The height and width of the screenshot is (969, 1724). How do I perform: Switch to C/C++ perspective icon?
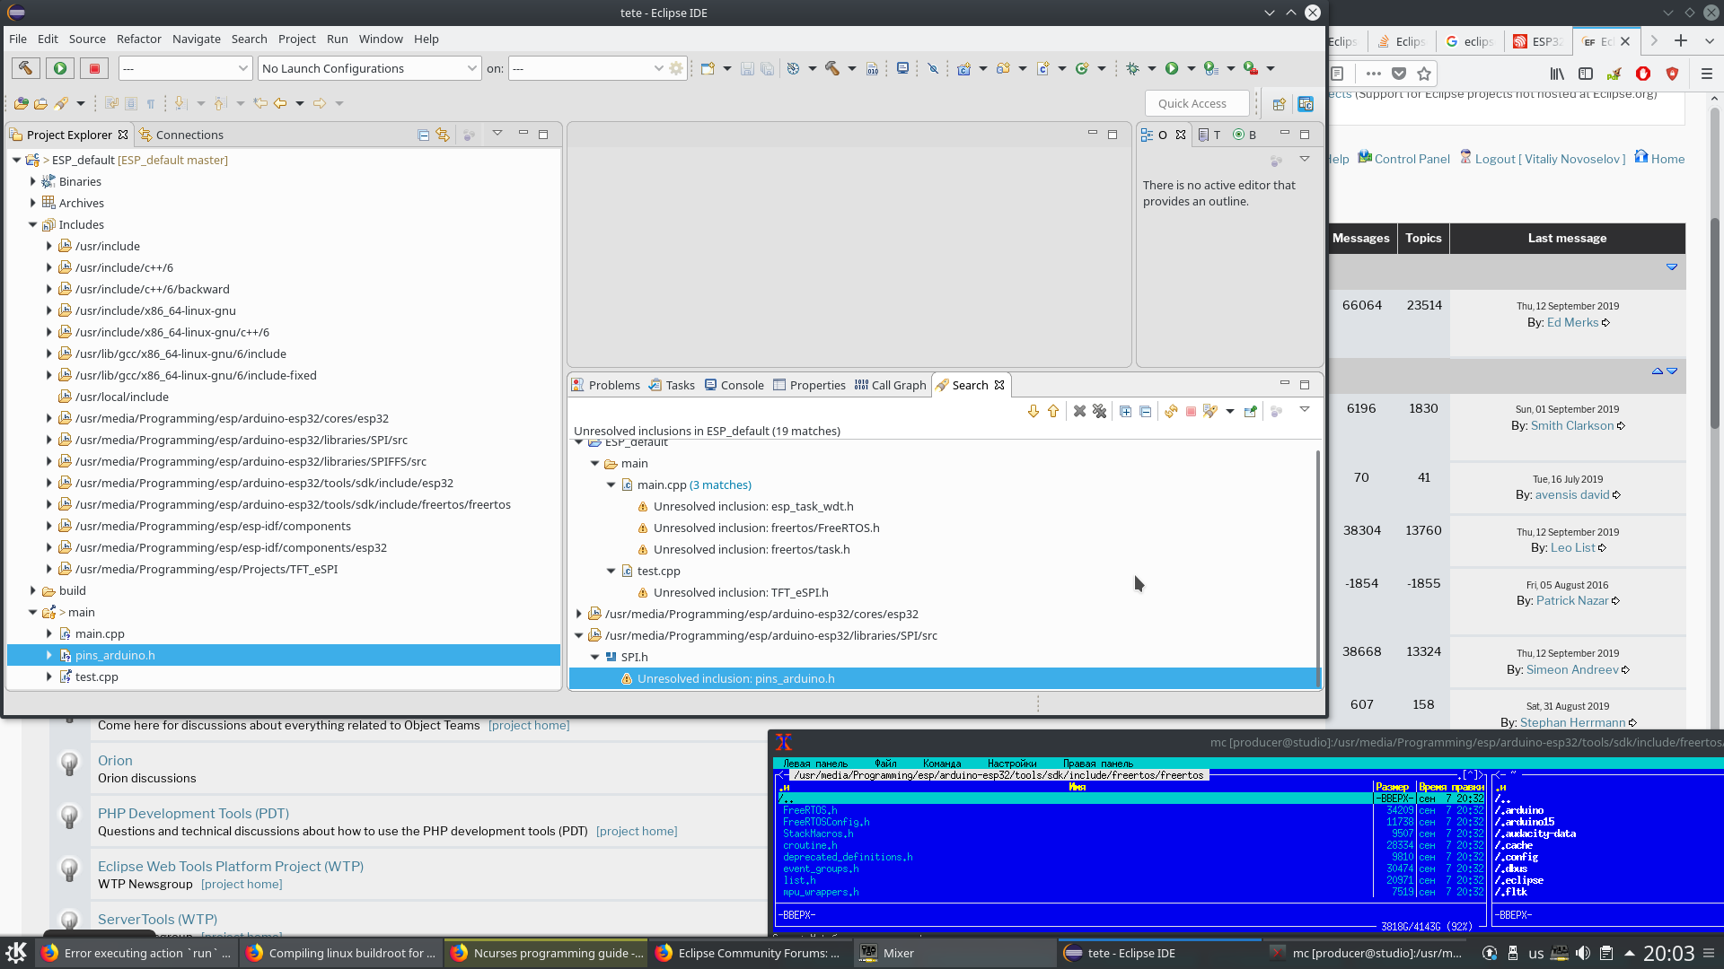(x=1306, y=104)
